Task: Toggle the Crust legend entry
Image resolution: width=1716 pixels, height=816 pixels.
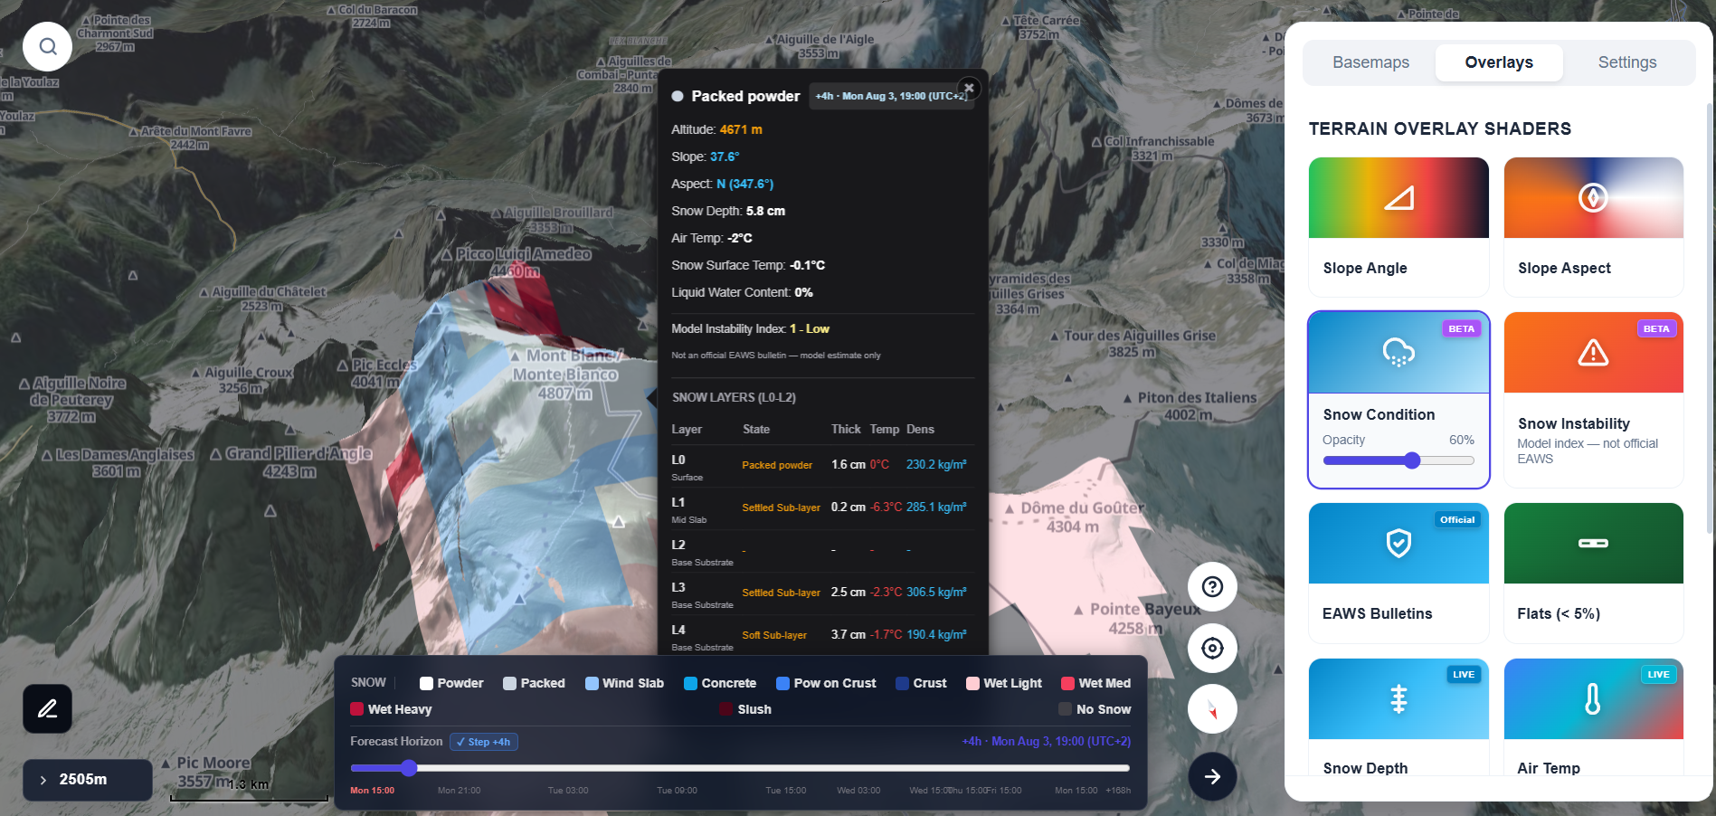Action: (x=921, y=683)
